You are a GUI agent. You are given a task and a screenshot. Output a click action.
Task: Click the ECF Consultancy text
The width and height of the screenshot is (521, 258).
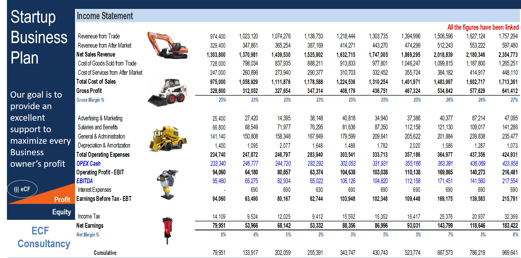tap(44, 237)
